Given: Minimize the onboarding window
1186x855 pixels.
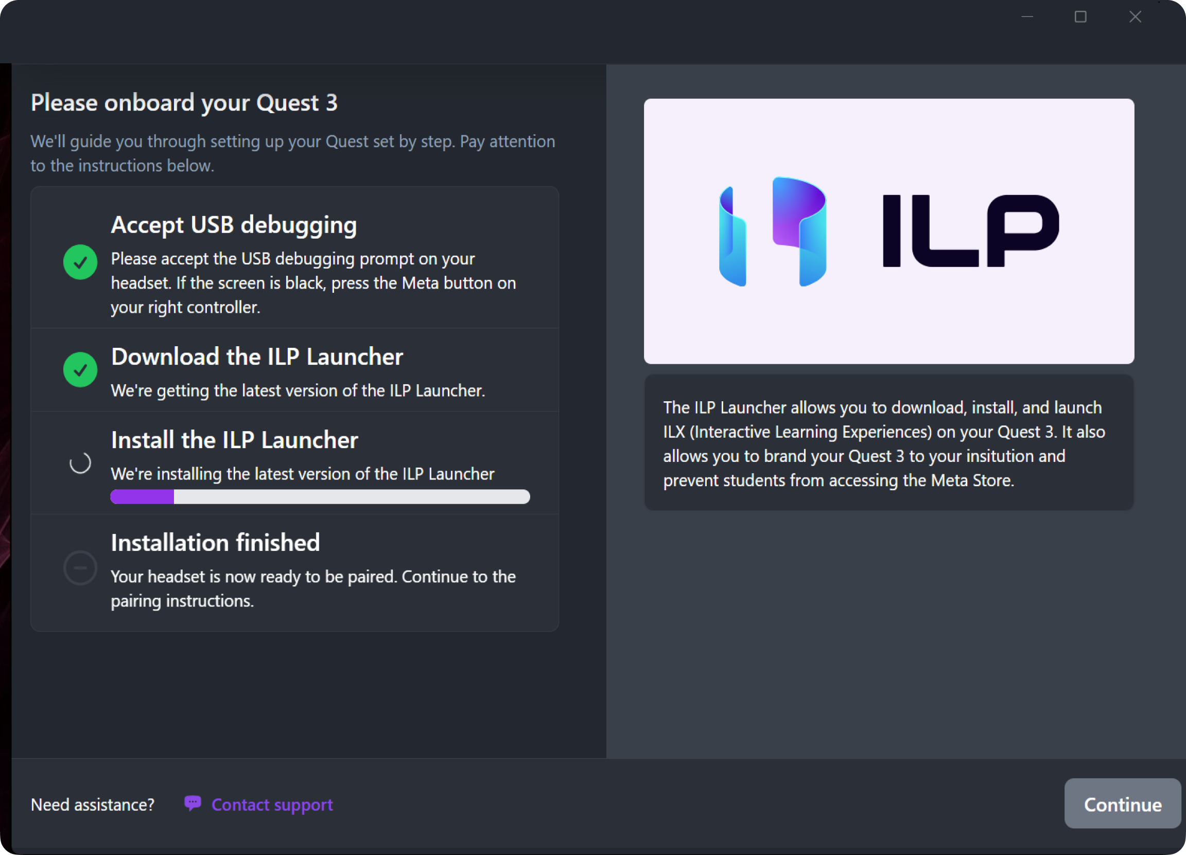Looking at the screenshot, I should tap(1027, 17).
